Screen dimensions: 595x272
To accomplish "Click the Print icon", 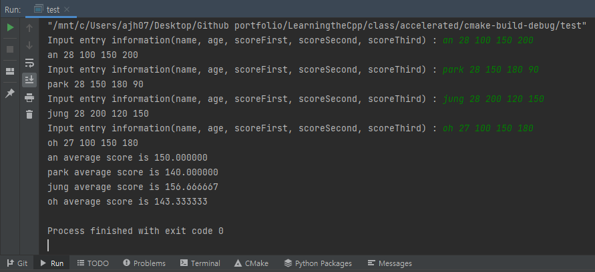I will (x=29, y=98).
